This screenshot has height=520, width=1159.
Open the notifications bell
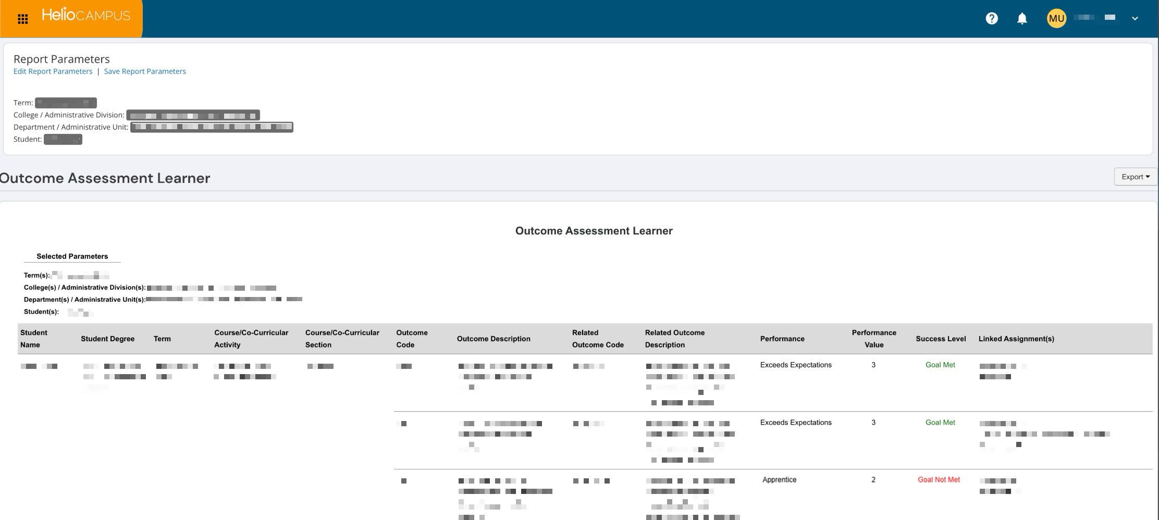pyautogui.click(x=1022, y=19)
